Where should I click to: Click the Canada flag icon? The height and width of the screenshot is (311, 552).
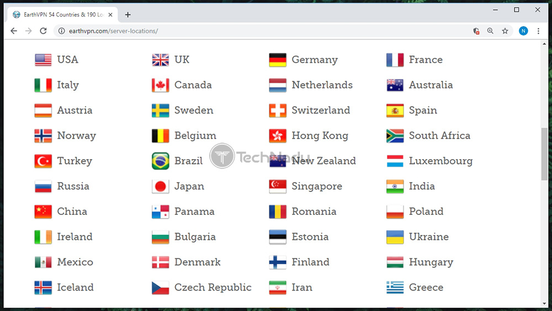[x=160, y=85]
